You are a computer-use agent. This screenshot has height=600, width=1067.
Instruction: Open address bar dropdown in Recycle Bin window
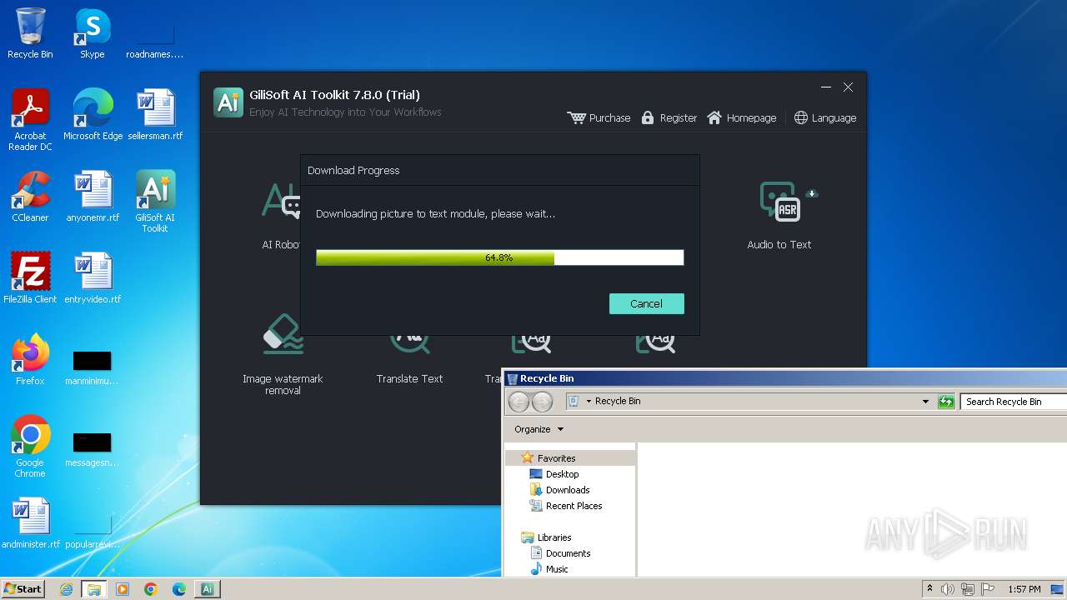tap(925, 402)
